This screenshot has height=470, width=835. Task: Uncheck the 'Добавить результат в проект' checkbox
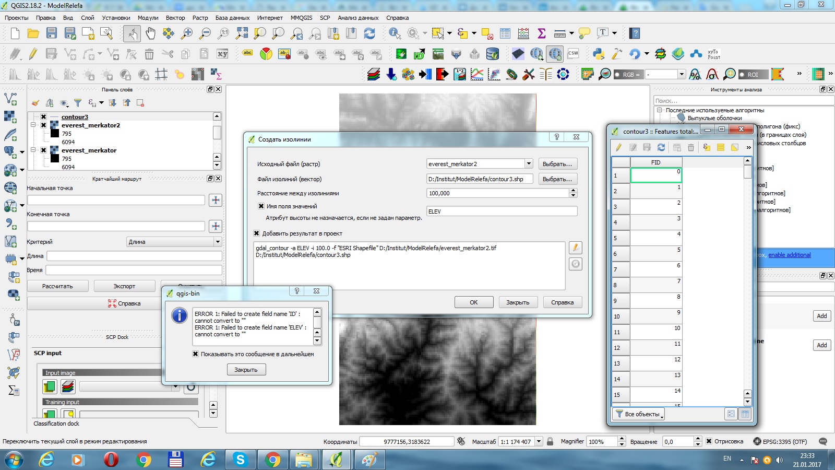257,233
